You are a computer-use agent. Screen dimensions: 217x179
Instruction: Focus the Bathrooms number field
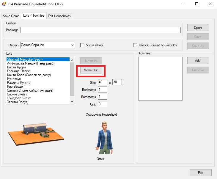pos(102,97)
